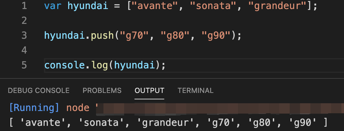Click 'hyundai' inside console.log parentheses
344x131 pixels.
pyautogui.click(x=134, y=65)
